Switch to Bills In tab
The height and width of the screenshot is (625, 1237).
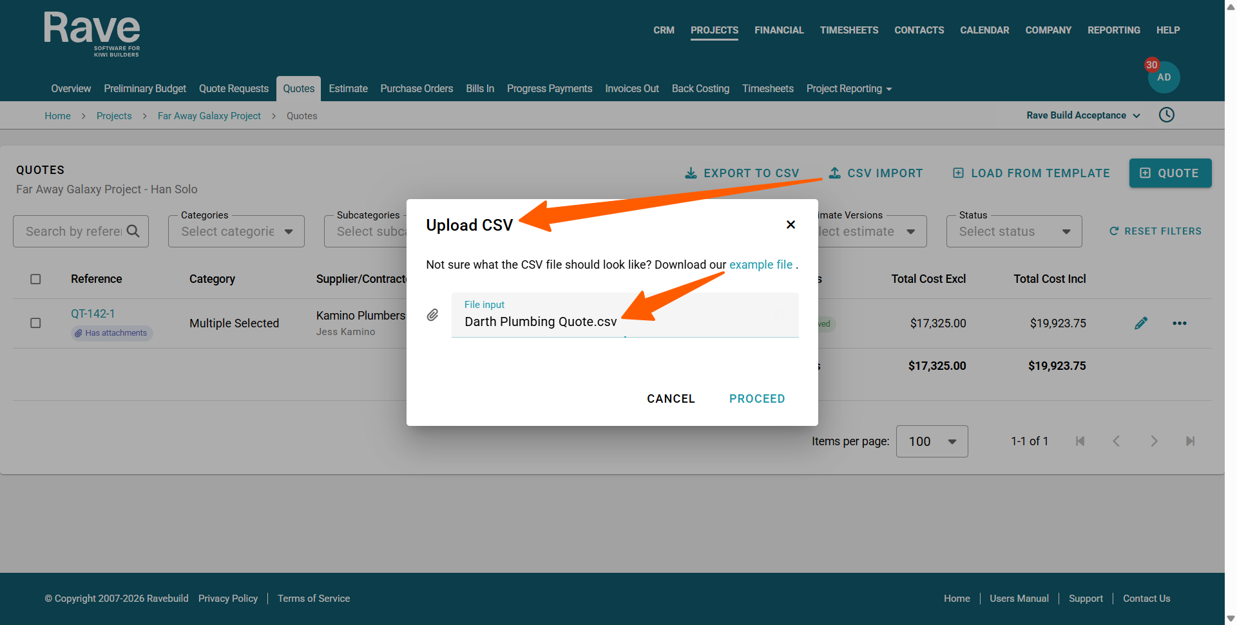[480, 89]
